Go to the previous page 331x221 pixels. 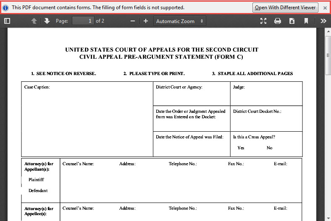[x=34, y=21]
